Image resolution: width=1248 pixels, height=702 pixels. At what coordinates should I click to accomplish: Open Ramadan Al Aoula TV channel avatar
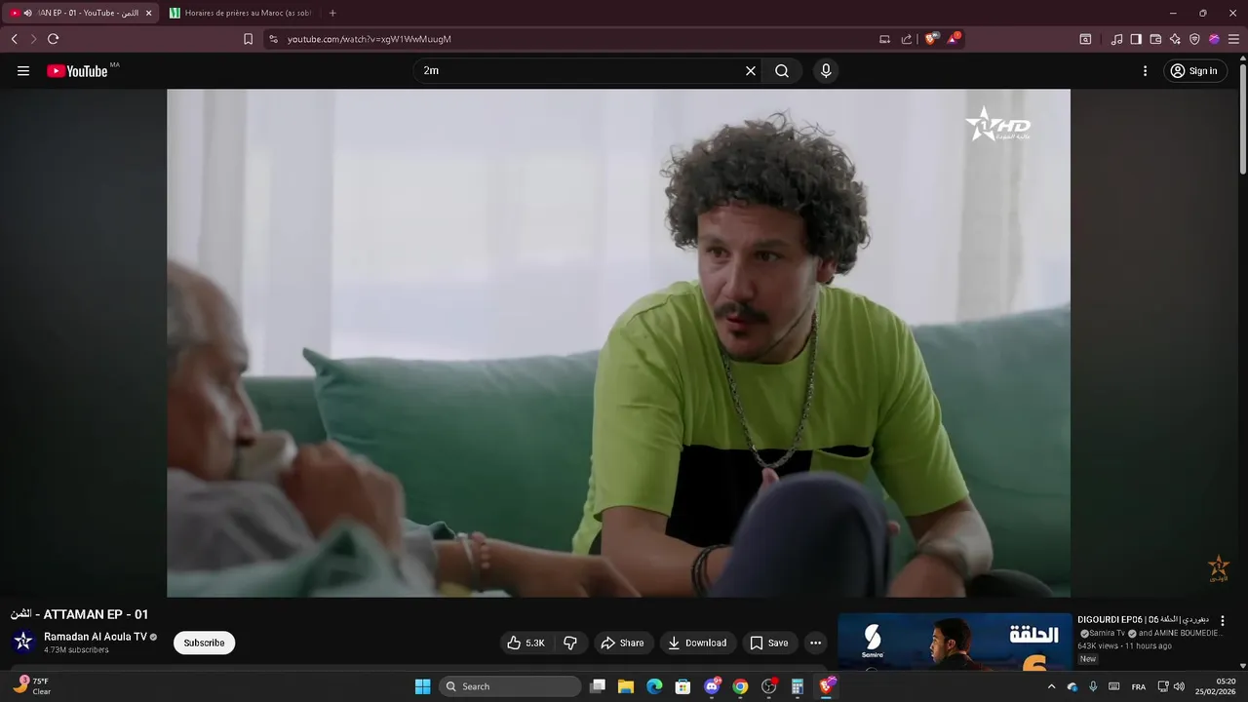point(23,642)
